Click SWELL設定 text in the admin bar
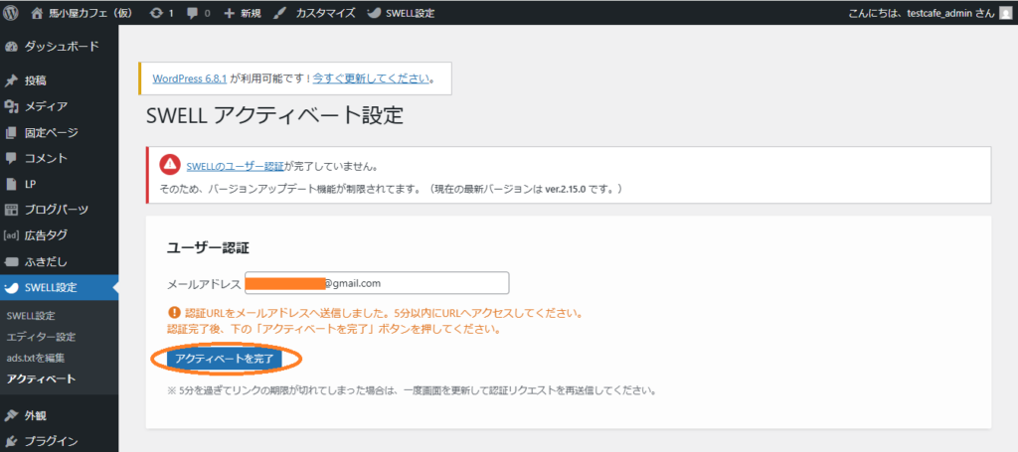This screenshot has height=452, width=1018. point(411,13)
